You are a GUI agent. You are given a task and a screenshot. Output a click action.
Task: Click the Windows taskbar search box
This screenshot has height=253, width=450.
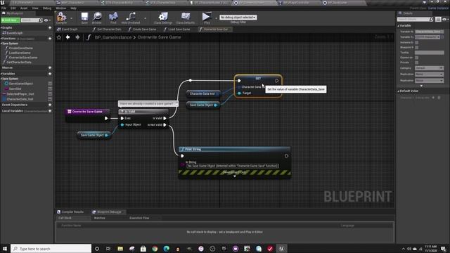point(51,249)
